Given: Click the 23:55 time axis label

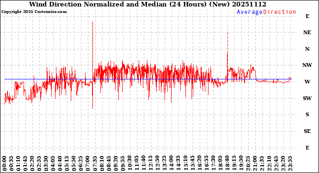Looking at the screenshot, I should [x=290, y=163].
